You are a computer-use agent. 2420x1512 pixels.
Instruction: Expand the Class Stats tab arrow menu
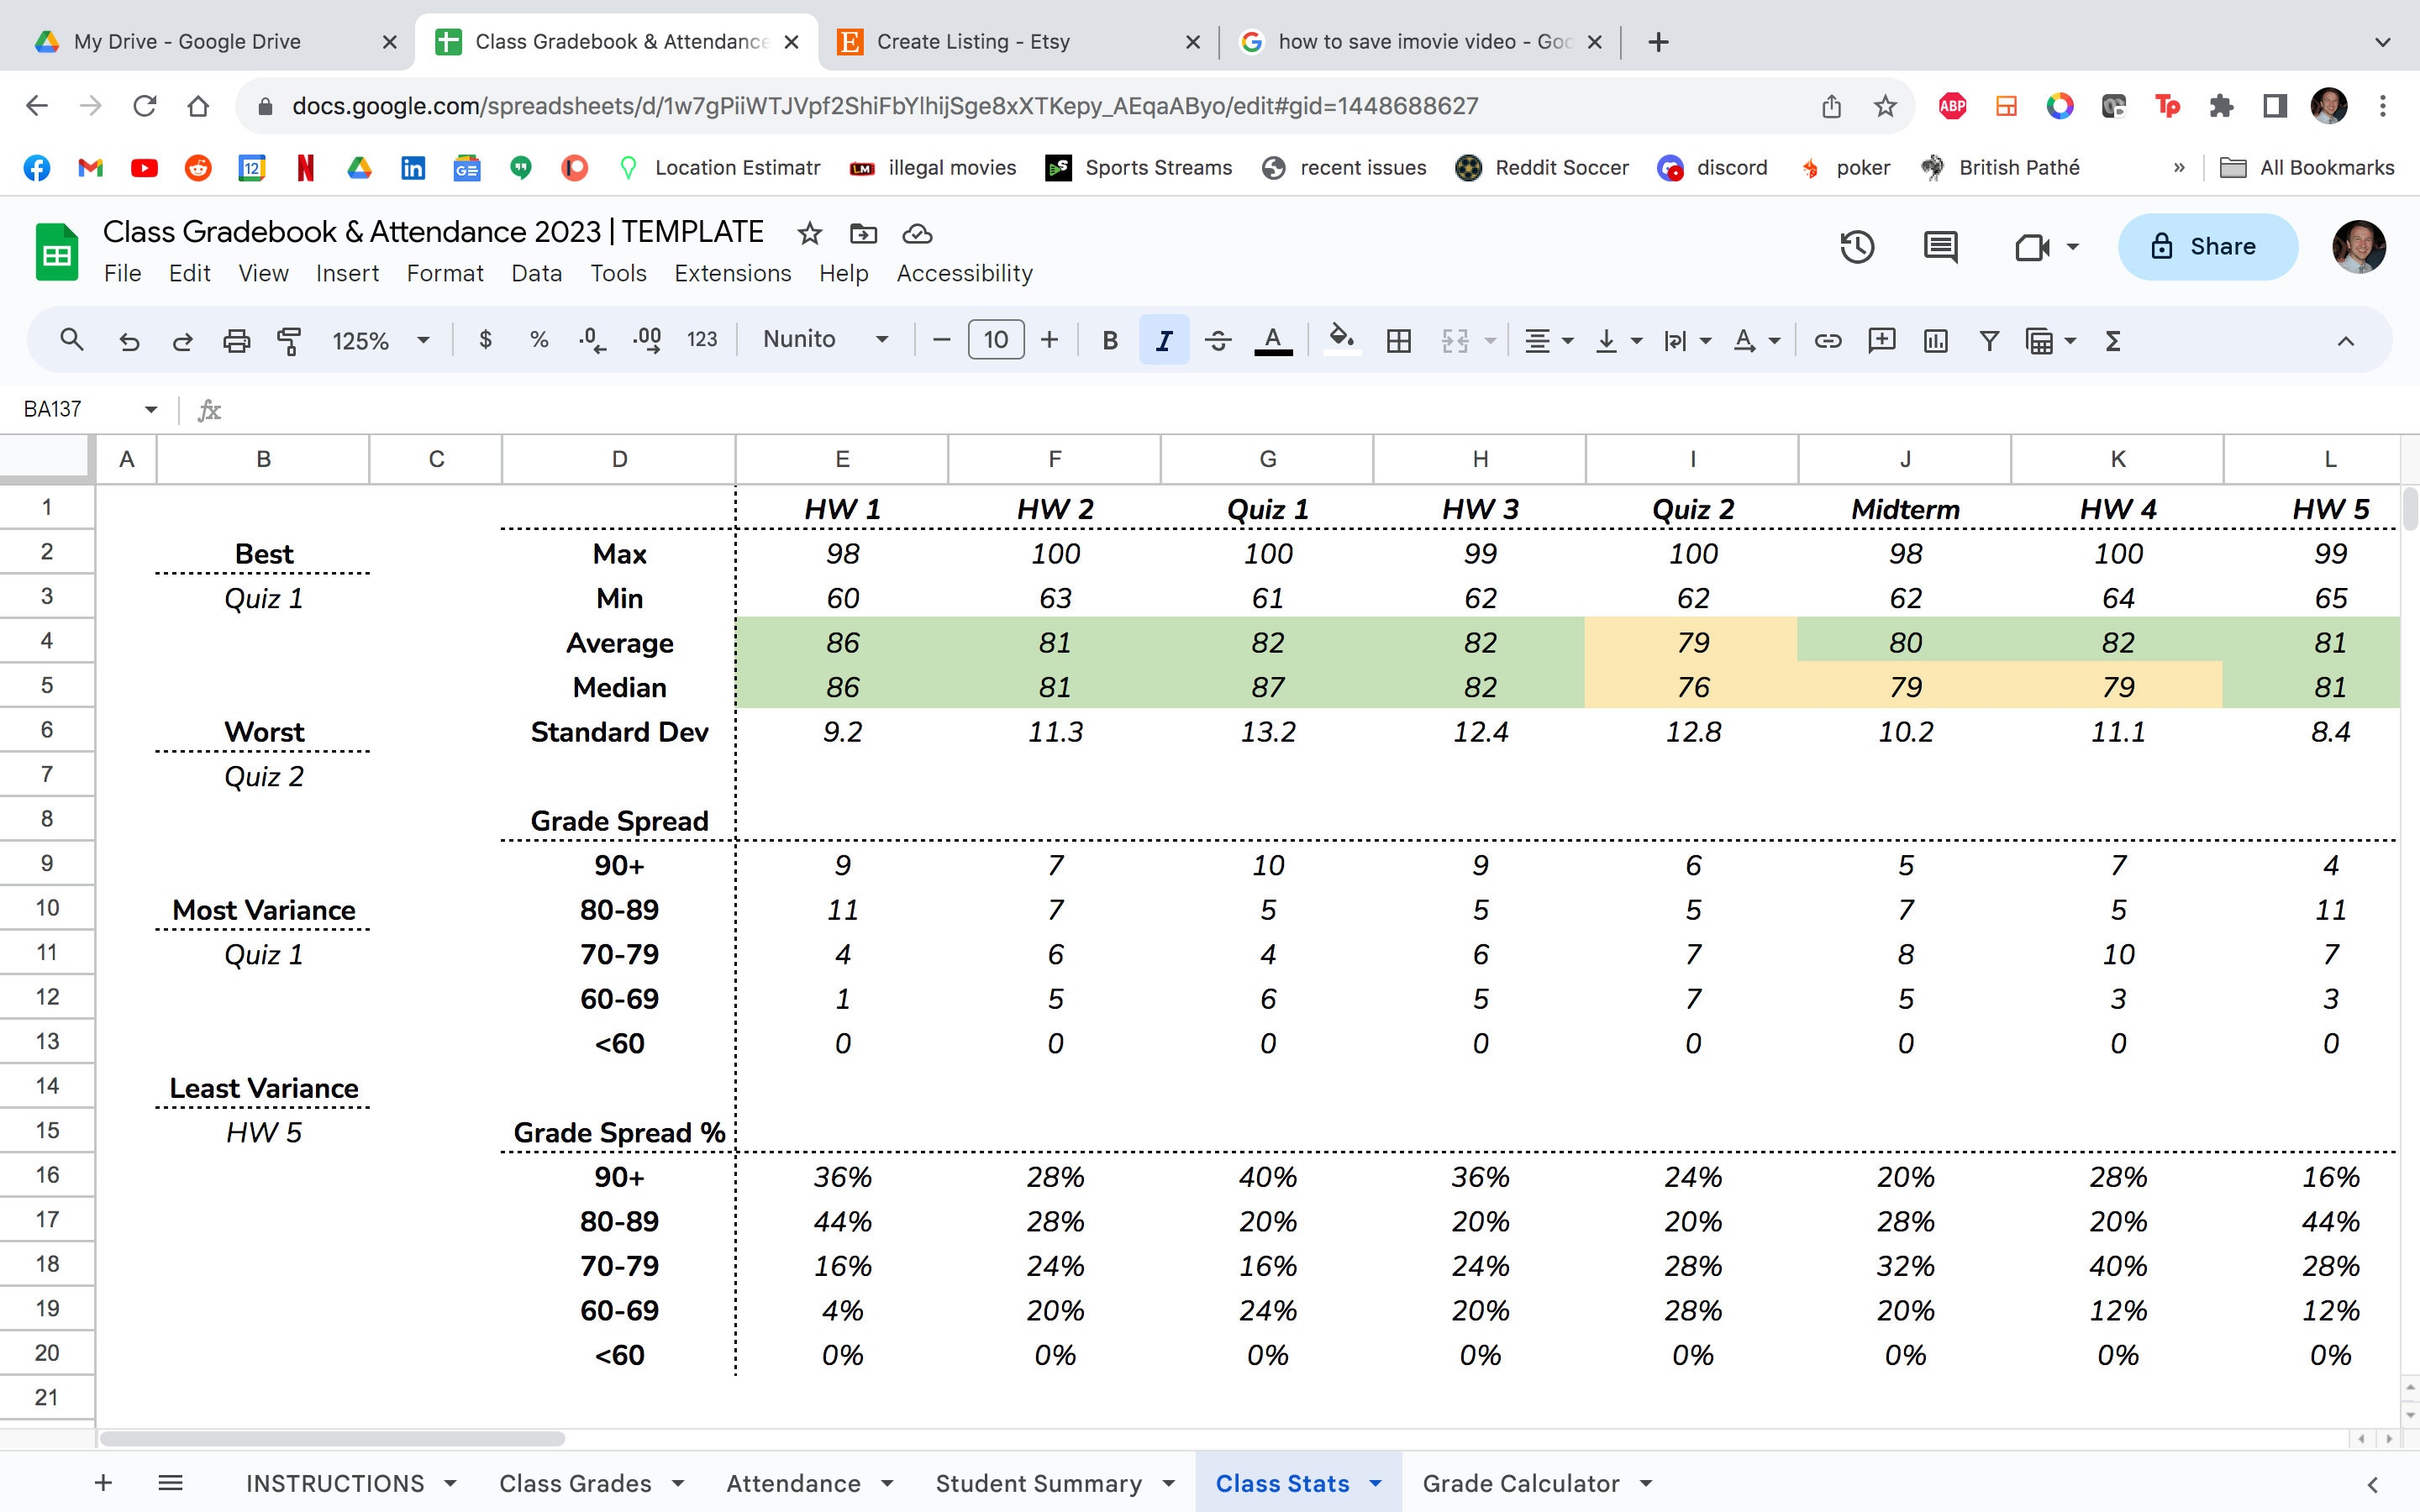click(1376, 1483)
